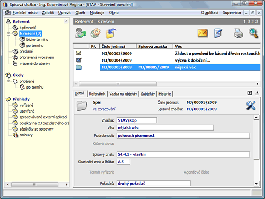Click the magnifier search toolbar icon
The height and width of the screenshot is (199, 265).
[253, 33]
